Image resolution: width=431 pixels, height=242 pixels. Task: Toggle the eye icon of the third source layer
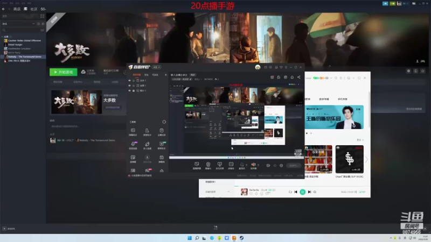tap(129, 90)
